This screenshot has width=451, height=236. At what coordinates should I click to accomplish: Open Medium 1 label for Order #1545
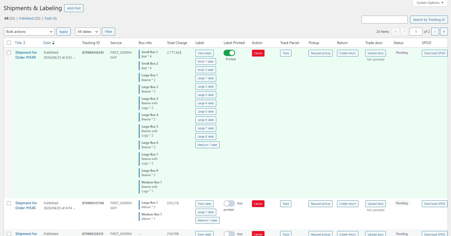207,220
